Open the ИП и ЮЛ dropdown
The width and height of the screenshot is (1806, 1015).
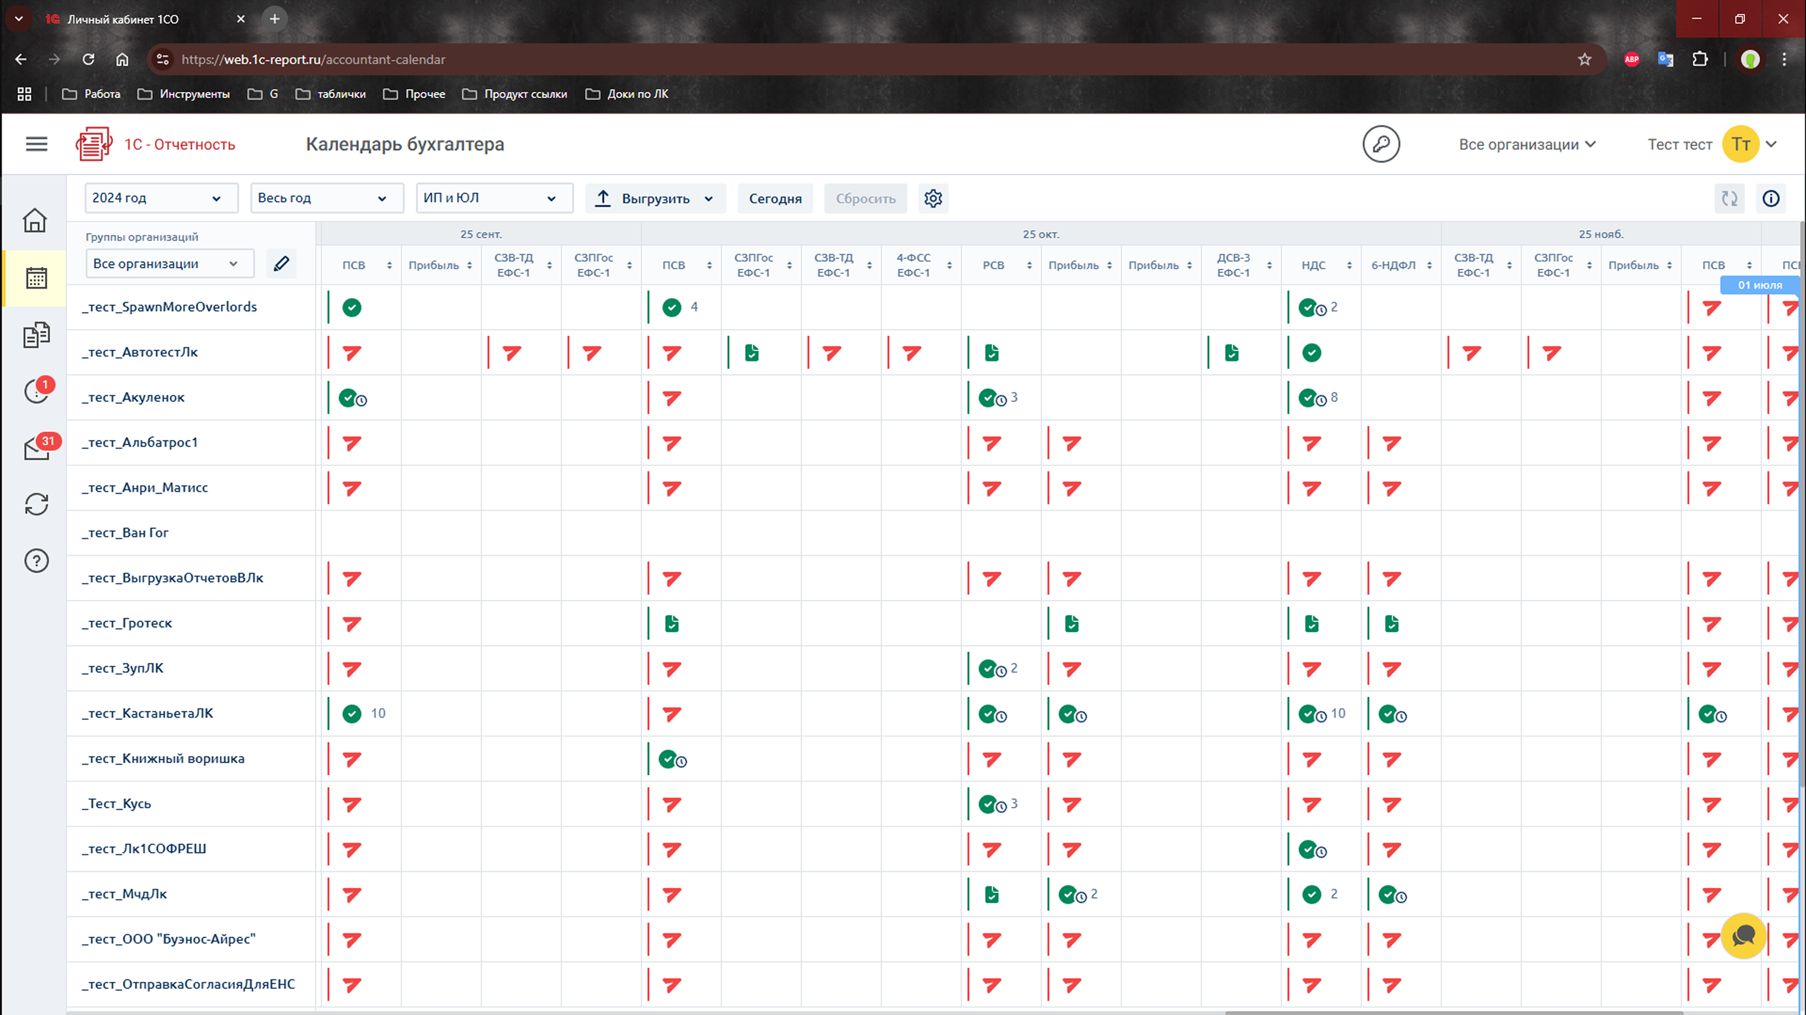pyautogui.click(x=494, y=198)
